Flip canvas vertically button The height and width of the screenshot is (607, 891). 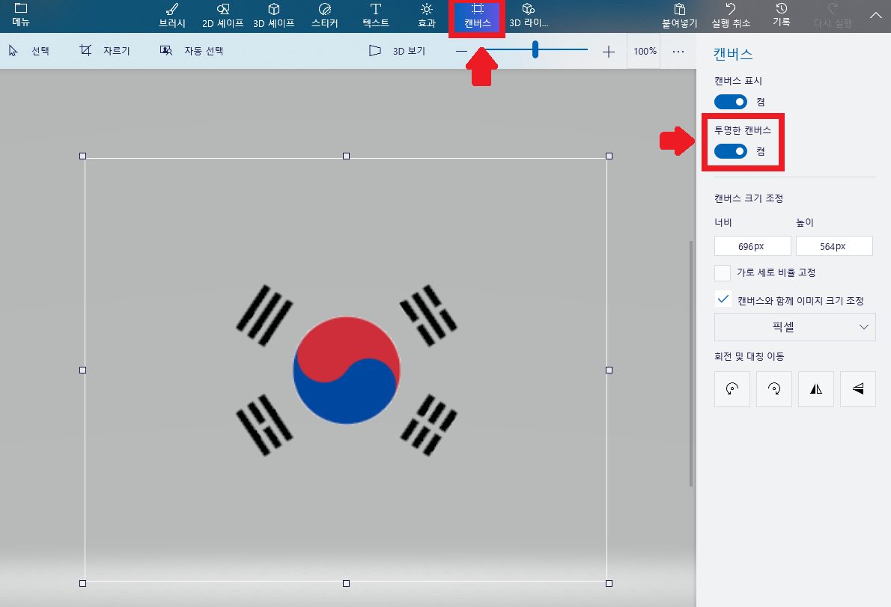coord(858,389)
